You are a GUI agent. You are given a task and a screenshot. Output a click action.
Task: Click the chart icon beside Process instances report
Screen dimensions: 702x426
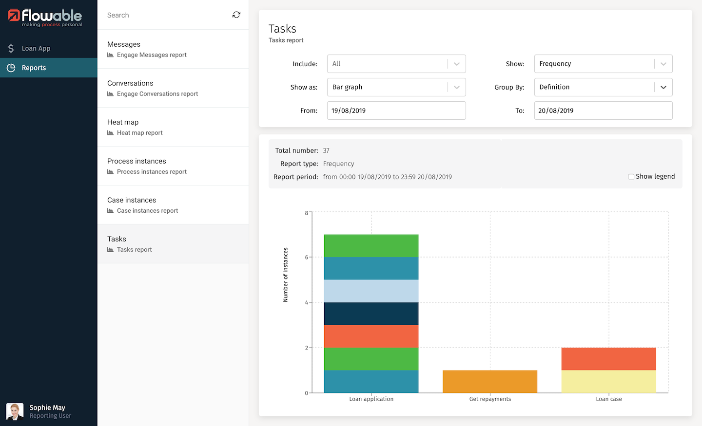click(x=109, y=172)
